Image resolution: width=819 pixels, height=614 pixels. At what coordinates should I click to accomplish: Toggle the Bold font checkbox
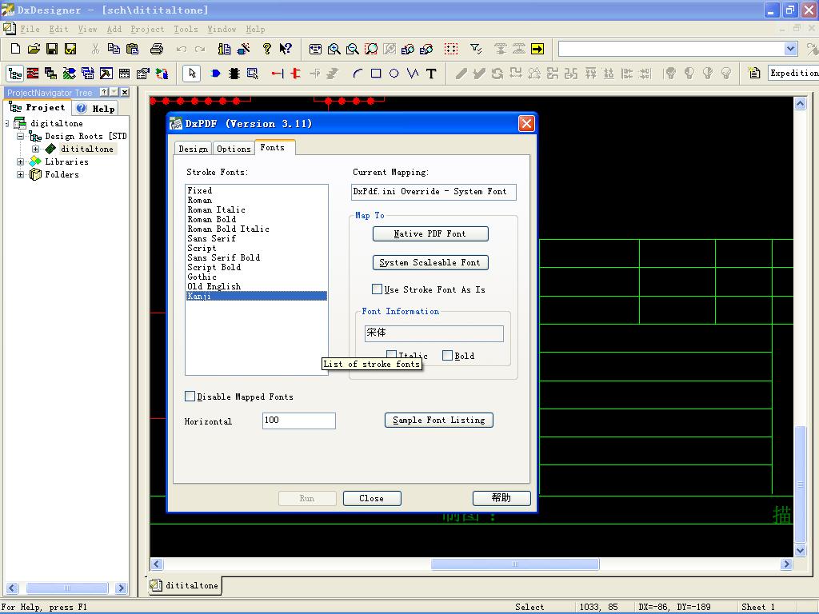[448, 356]
